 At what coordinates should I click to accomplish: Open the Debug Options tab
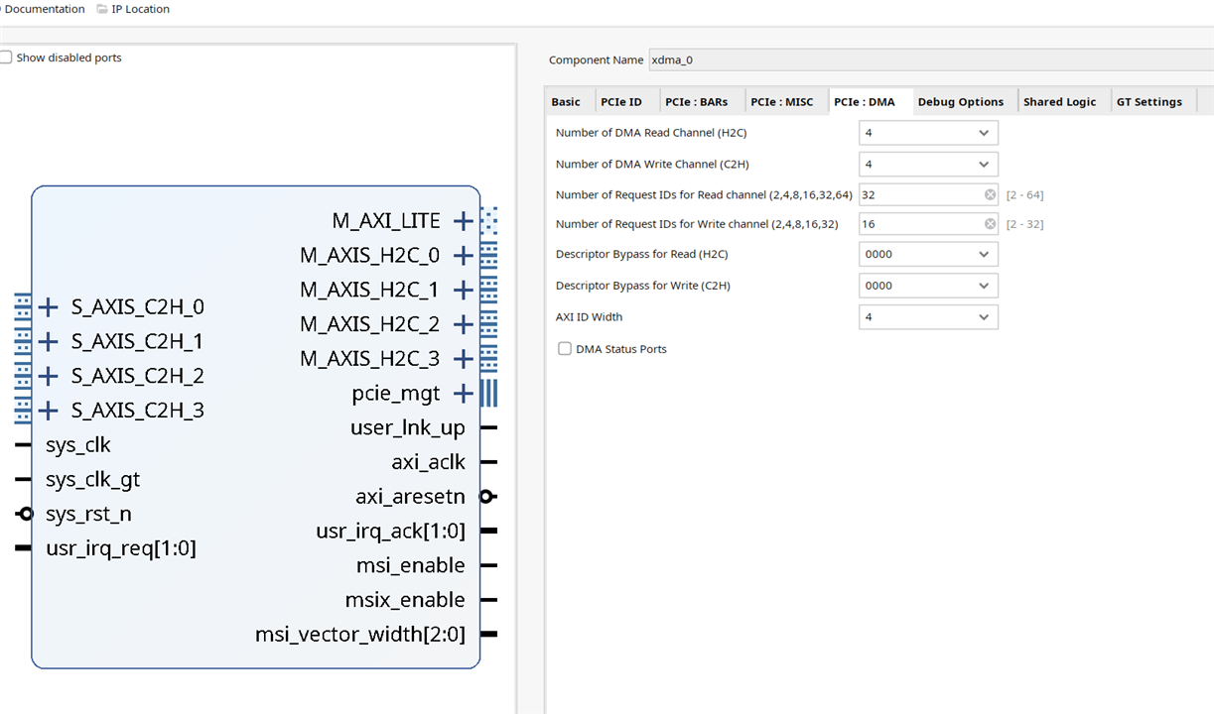tap(961, 102)
